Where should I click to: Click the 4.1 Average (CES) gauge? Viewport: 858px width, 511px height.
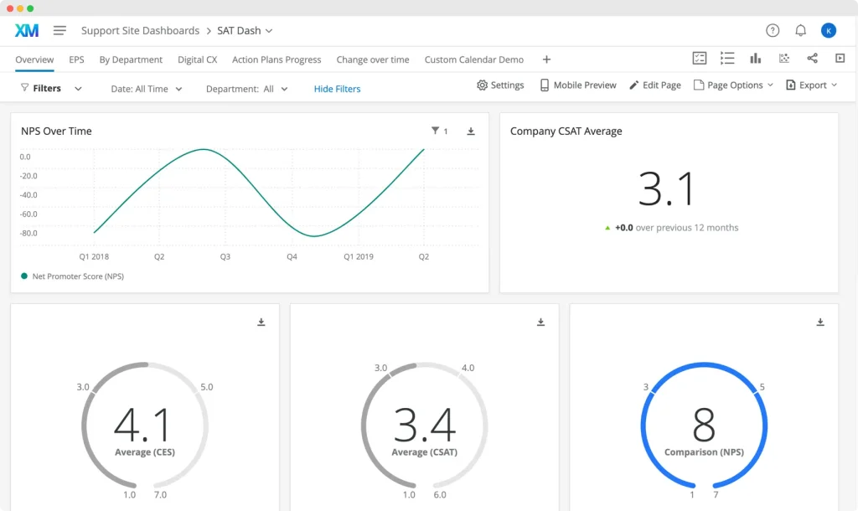pos(144,425)
